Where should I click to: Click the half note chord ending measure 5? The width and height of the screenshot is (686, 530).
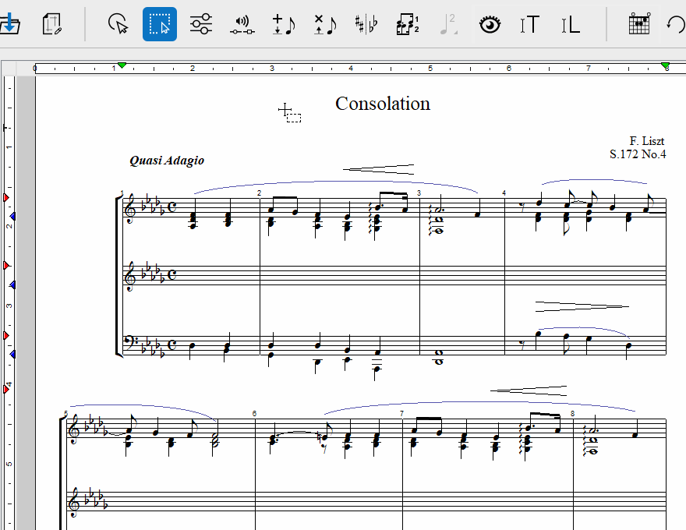point(214,437)
